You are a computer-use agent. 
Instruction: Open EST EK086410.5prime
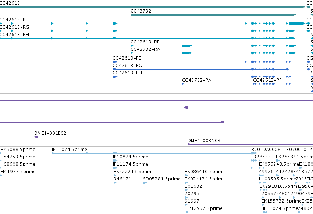coord(204,172)
